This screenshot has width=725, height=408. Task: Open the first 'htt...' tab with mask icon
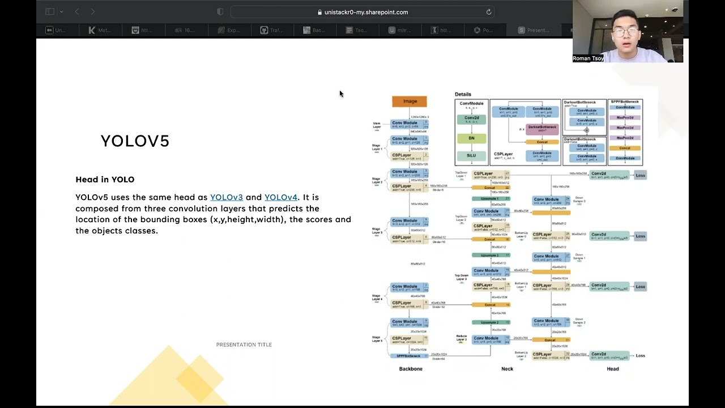(x=143, y=30)
